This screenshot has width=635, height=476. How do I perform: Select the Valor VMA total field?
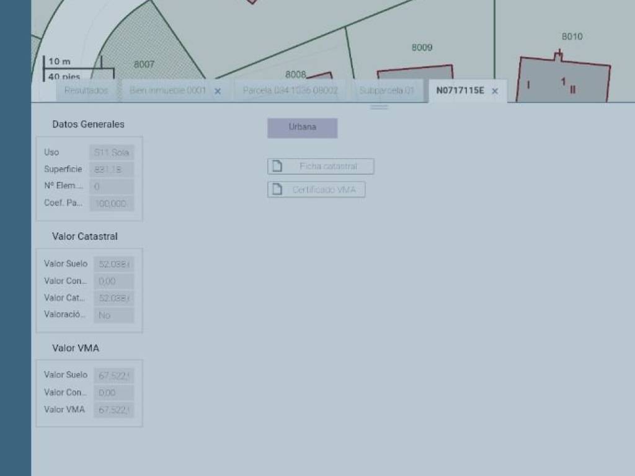[113, 410]
